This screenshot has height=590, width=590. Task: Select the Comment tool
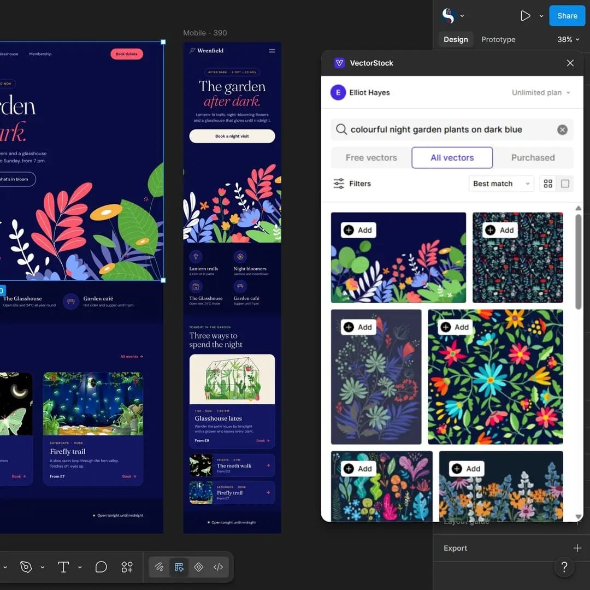[x=101, y=567]
